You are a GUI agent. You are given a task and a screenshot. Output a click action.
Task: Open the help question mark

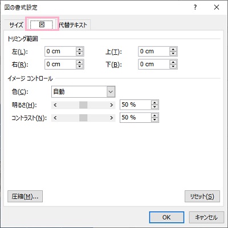[195, 7]
